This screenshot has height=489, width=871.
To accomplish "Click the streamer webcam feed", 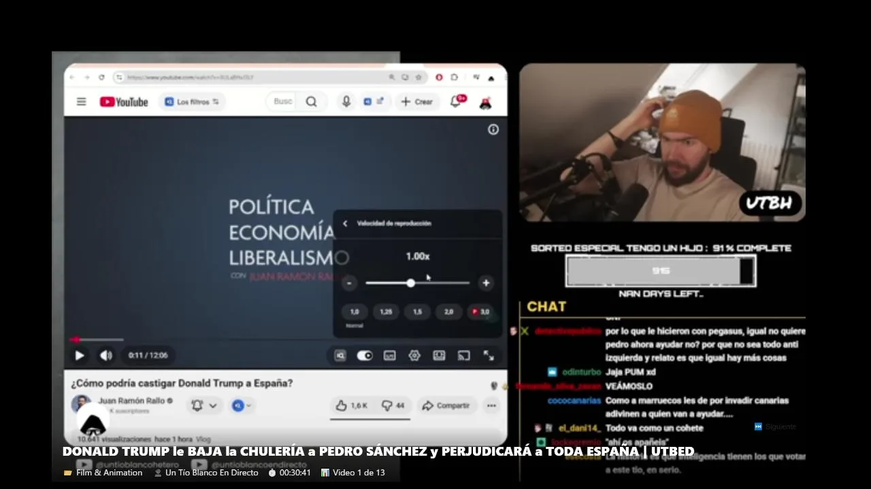I will point(662,143).
